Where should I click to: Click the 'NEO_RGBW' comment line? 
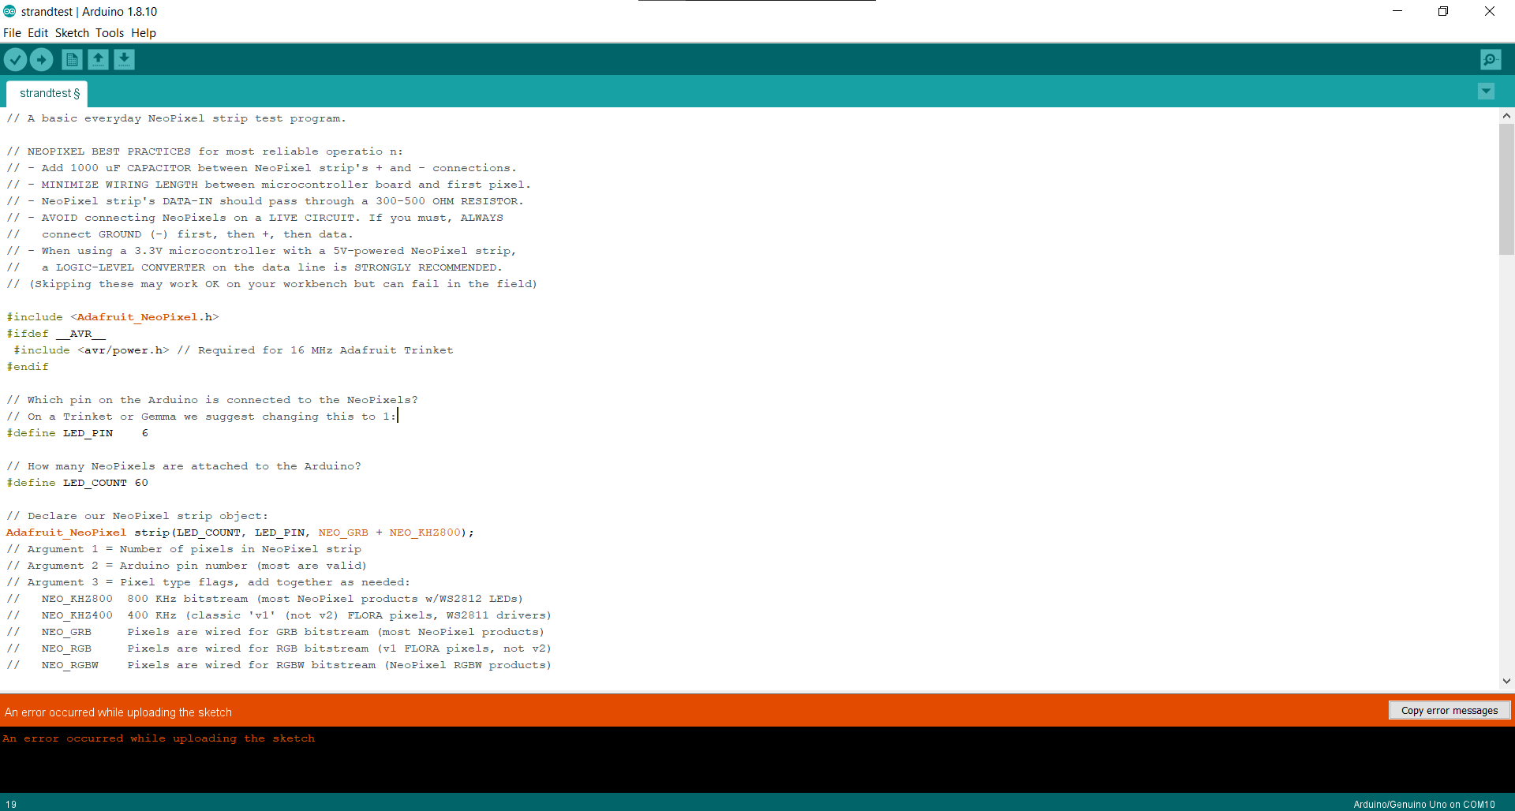(279, 665)
